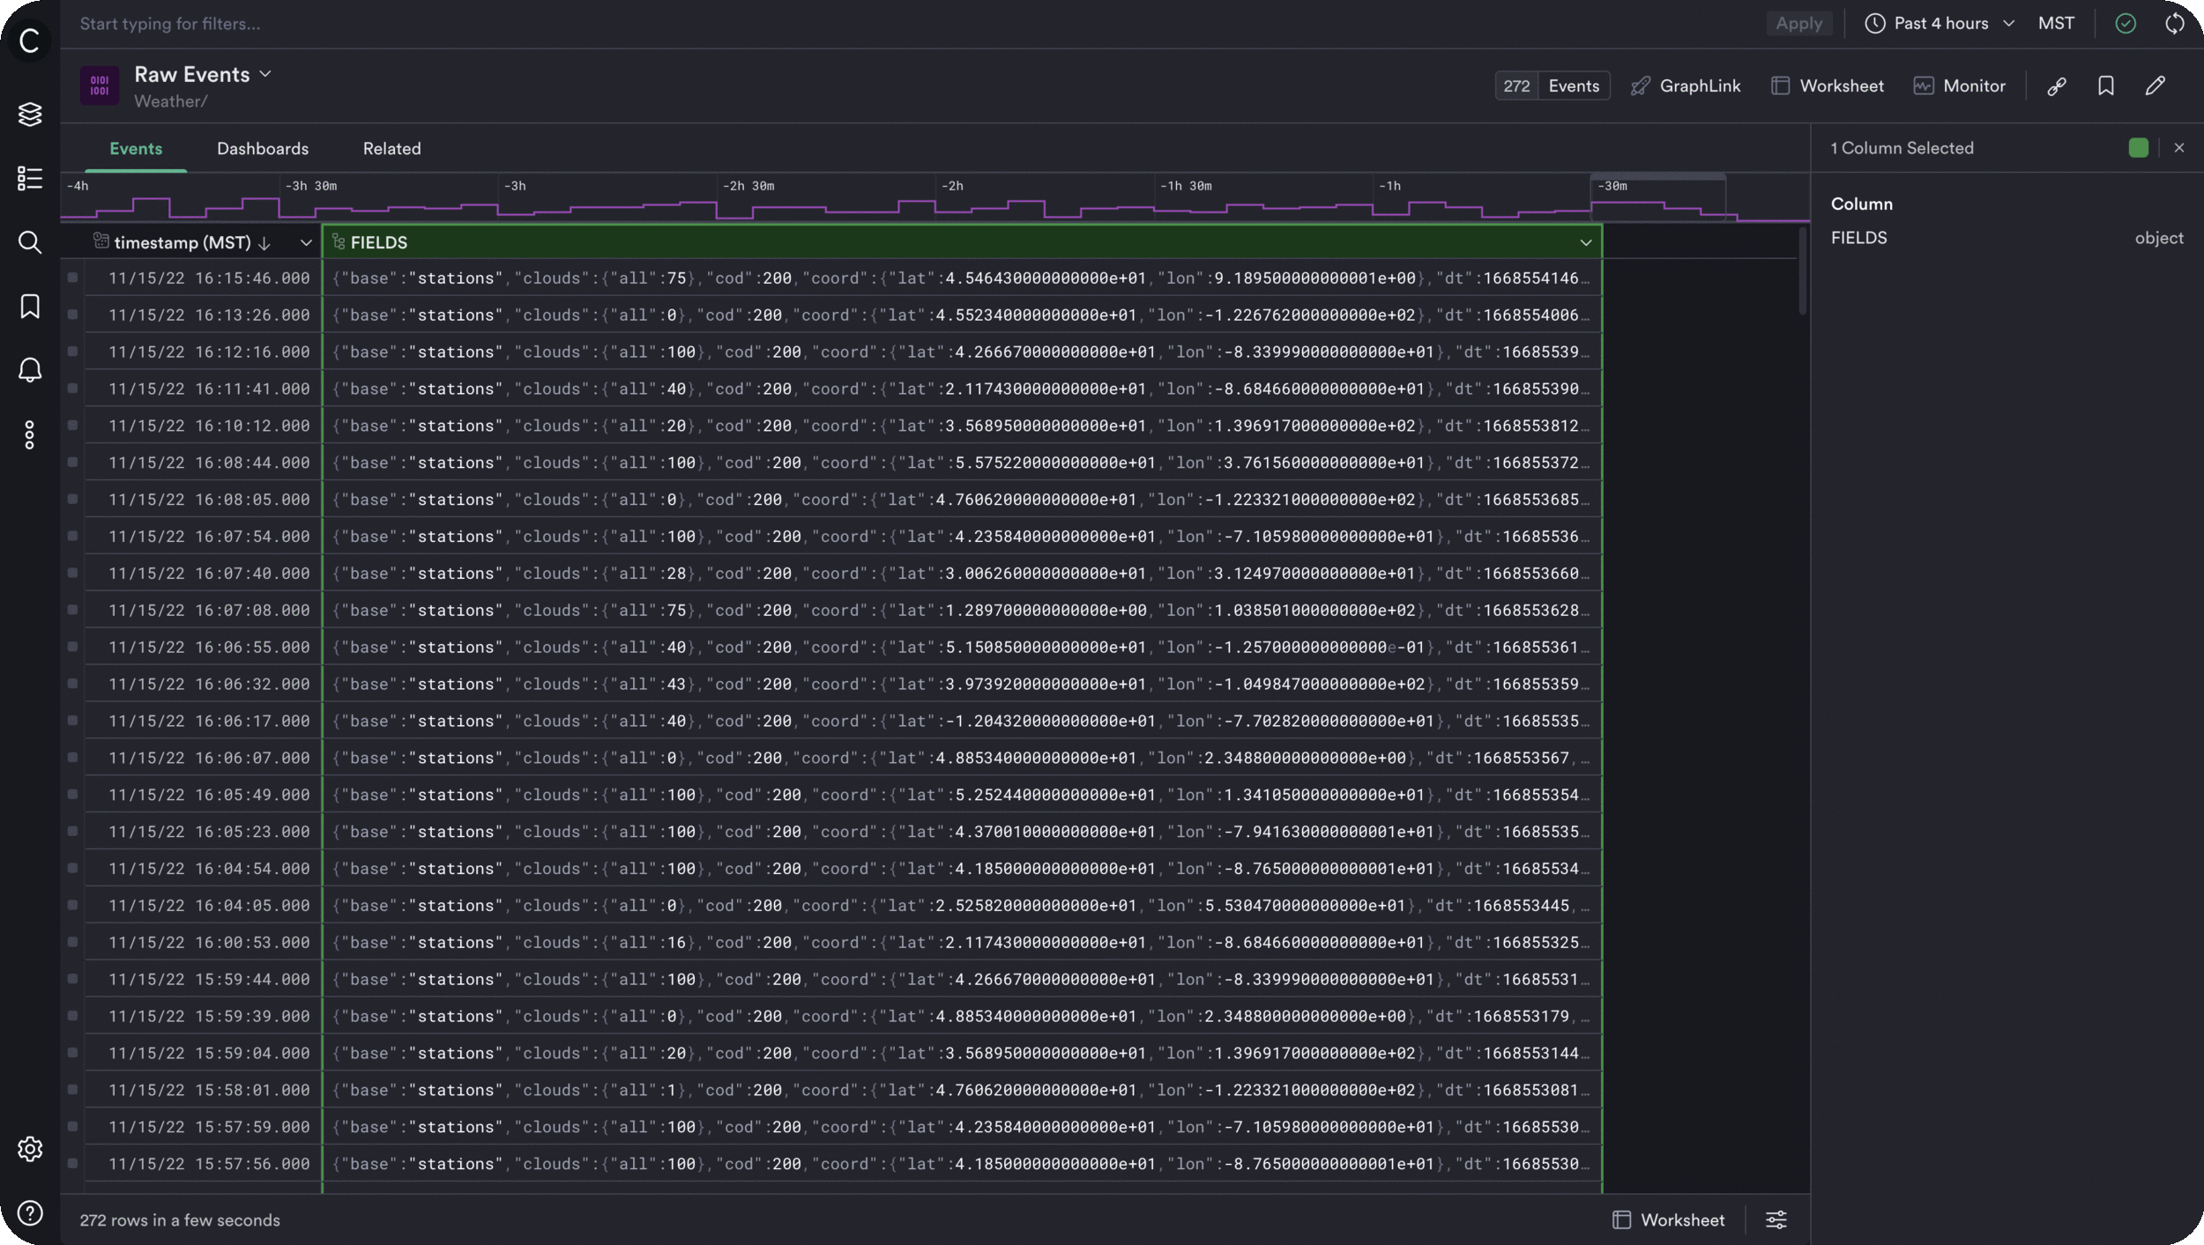Click the 16:11:41.000 timestamp cell
The image size is (2204, 1245).
pos(209,389)
